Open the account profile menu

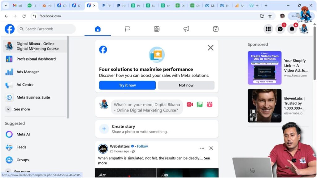304,29
